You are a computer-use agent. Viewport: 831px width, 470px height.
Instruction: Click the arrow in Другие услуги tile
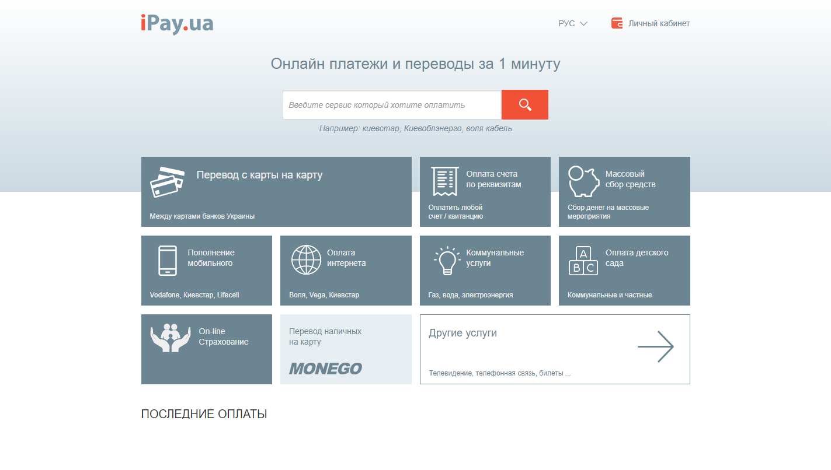point(655,347)
